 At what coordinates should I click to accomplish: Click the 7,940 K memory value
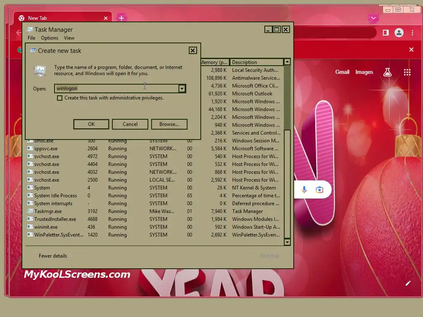point(219,211)
